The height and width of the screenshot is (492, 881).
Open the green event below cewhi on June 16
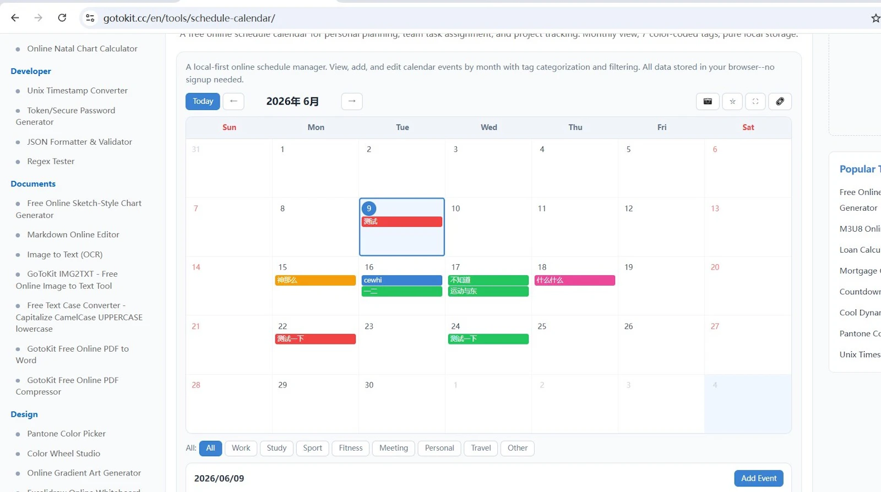point(402,291)
